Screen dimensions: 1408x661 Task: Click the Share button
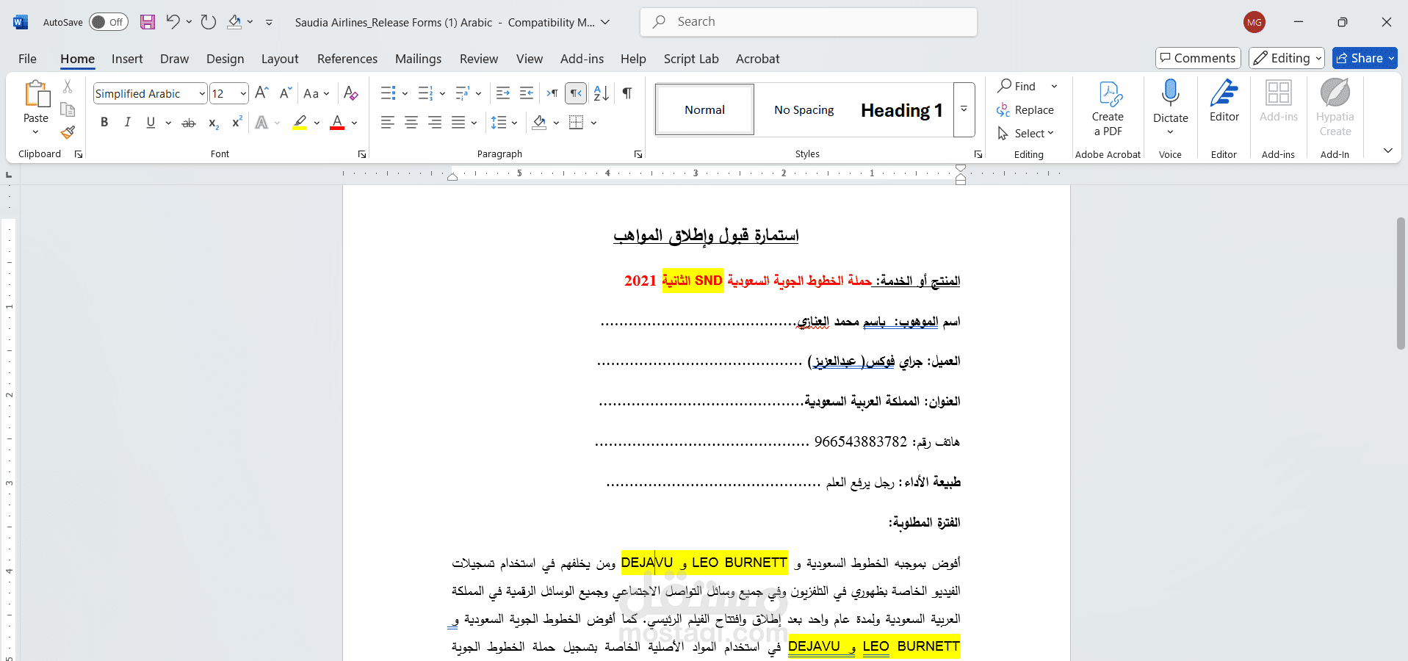(x=1365, y=58)
